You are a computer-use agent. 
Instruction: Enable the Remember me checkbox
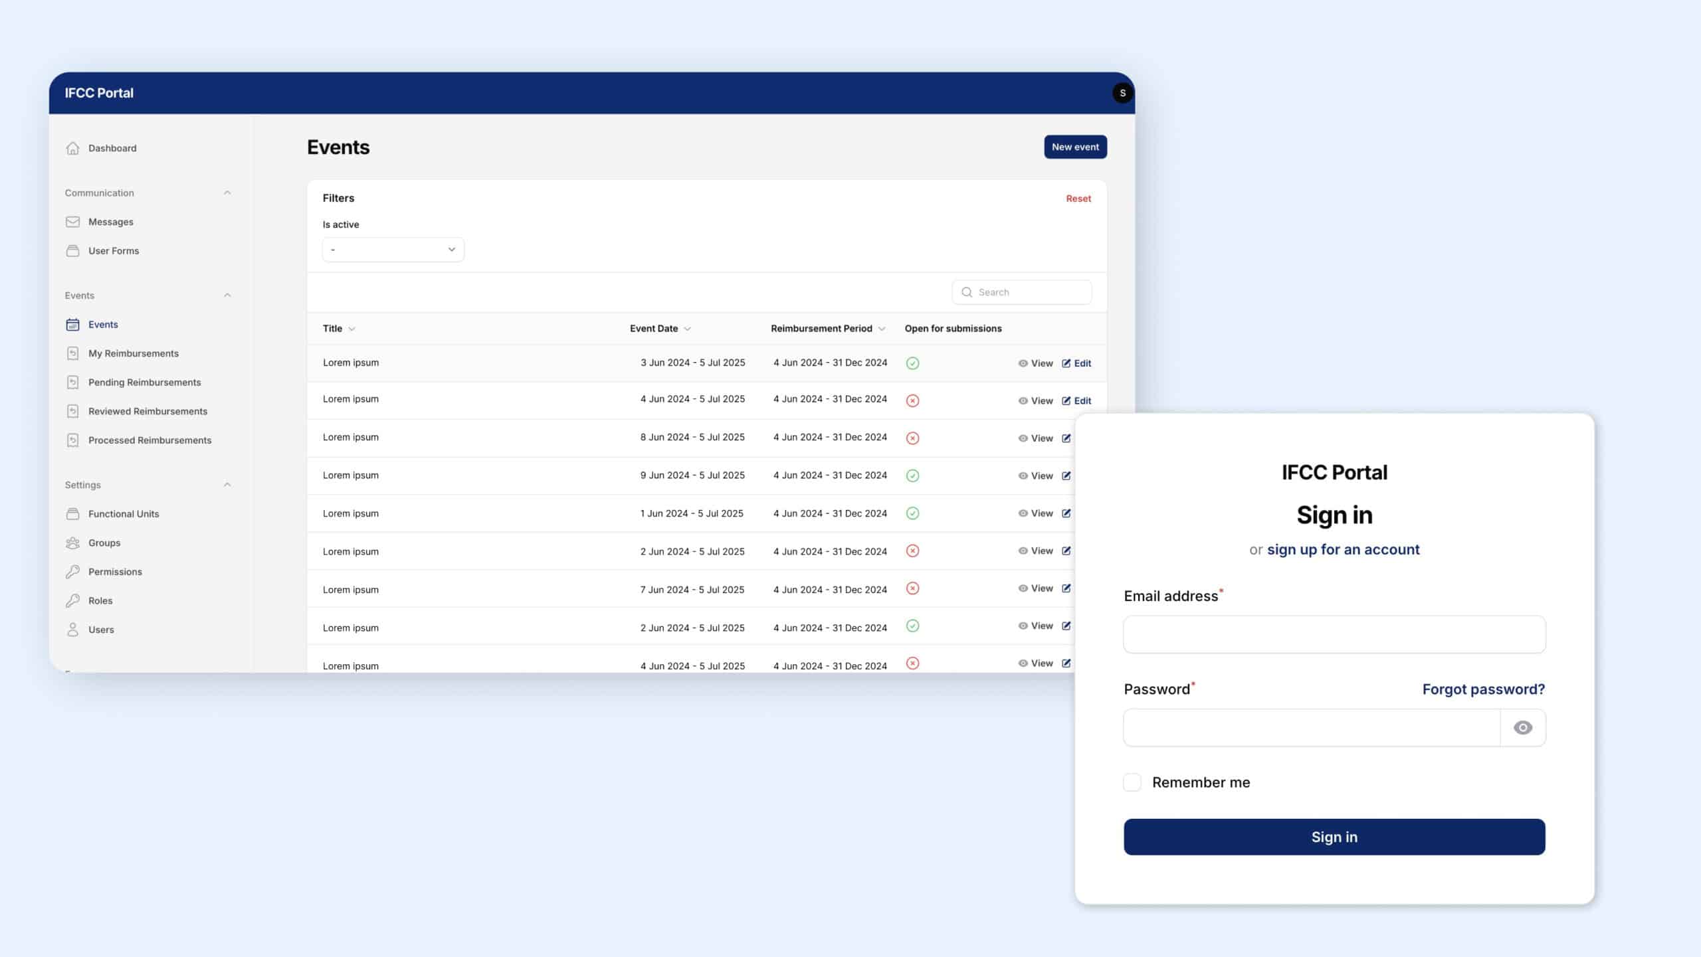[1132, 782]
